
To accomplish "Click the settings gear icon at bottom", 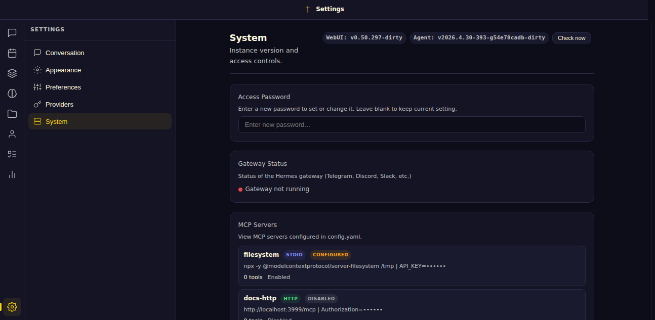I will pyautogui.click(x=12, y=307).
